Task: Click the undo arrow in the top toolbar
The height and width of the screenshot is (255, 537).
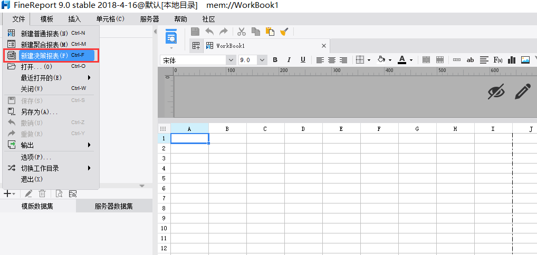Action: click(x=209, y=32)
